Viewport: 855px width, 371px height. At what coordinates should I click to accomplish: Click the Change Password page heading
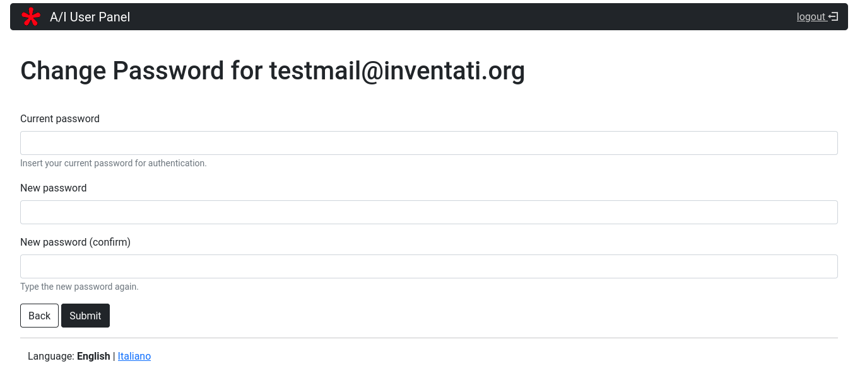click(x=140, y=71)
